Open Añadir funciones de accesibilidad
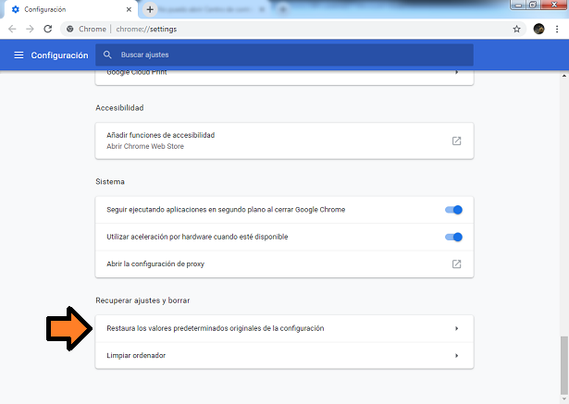This screenshot has width=569, height=404. pos(284,141)
